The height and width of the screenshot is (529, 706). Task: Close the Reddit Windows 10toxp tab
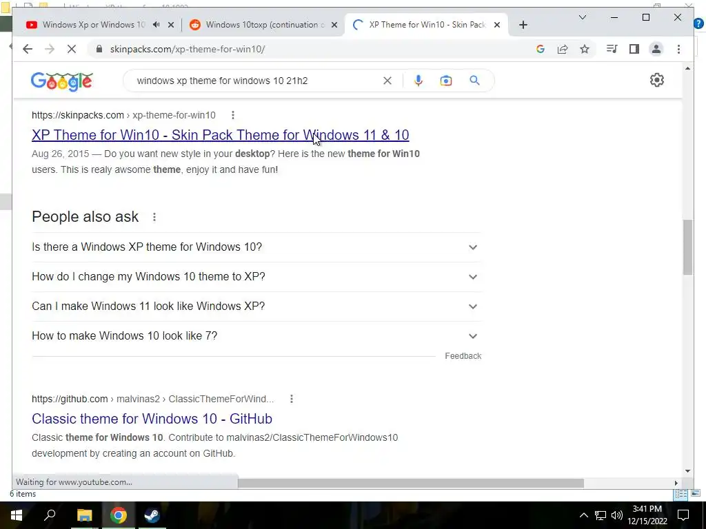coord(334,25)
